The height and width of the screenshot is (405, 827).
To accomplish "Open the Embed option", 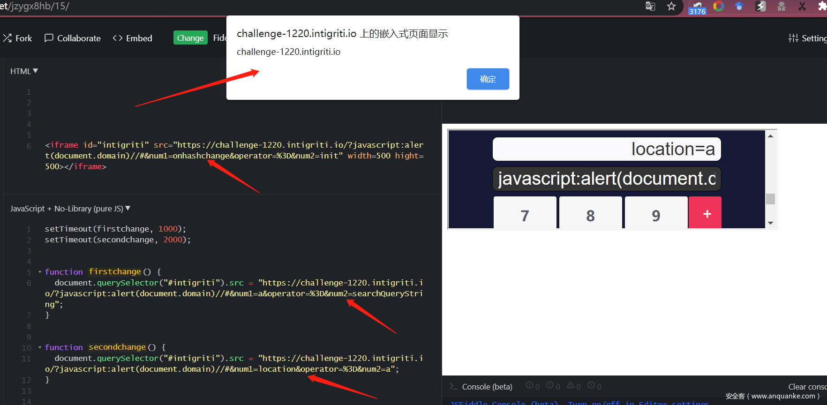I will tap(133, 38).
